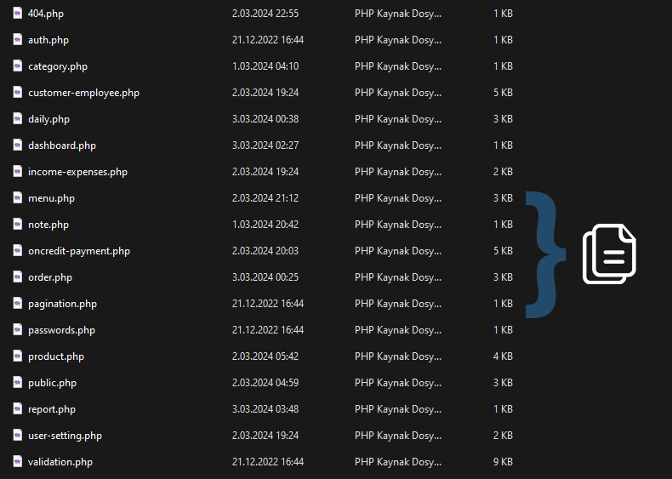Click the menu.php file icon

17,198
